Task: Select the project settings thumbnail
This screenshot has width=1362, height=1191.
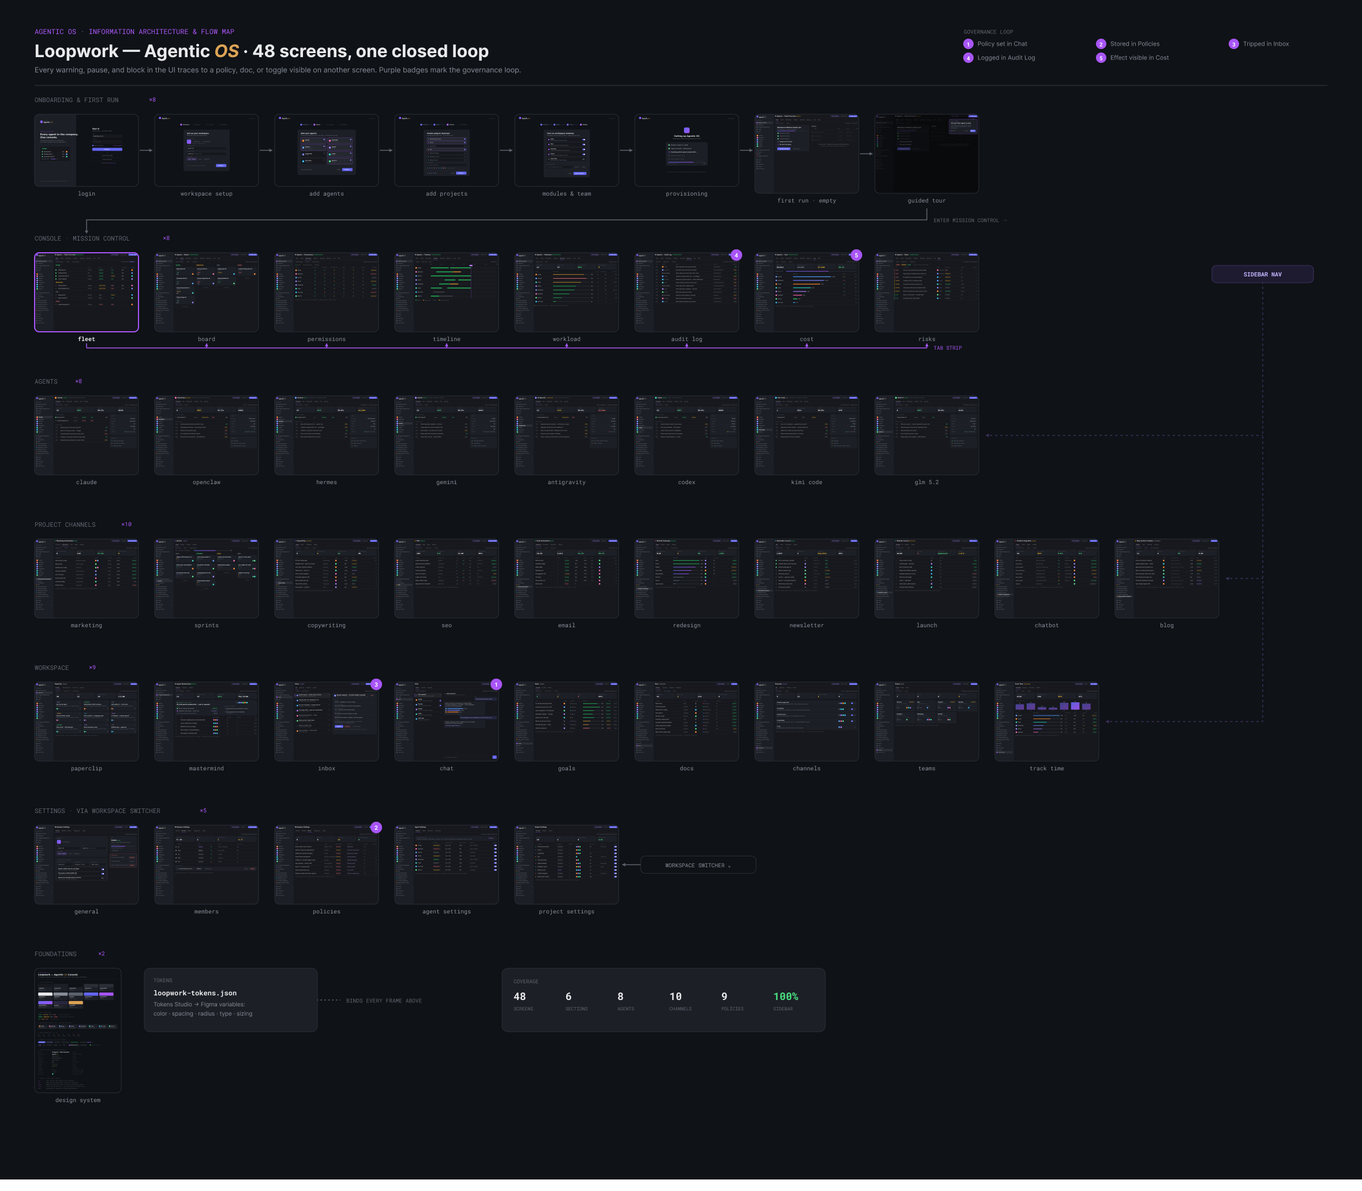Action: point(566,864)
